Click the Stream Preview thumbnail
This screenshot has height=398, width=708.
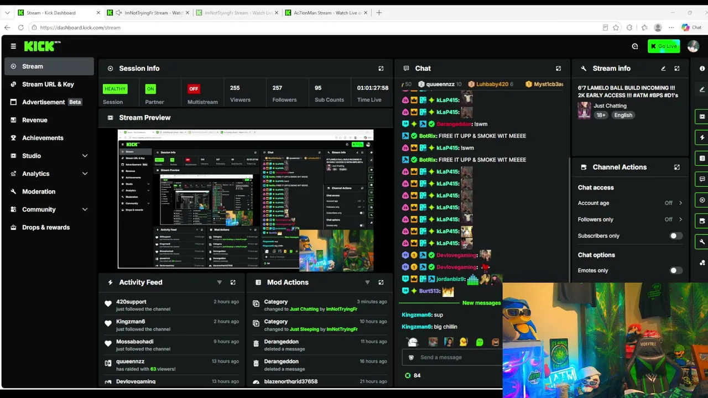(x=246, y=199)
